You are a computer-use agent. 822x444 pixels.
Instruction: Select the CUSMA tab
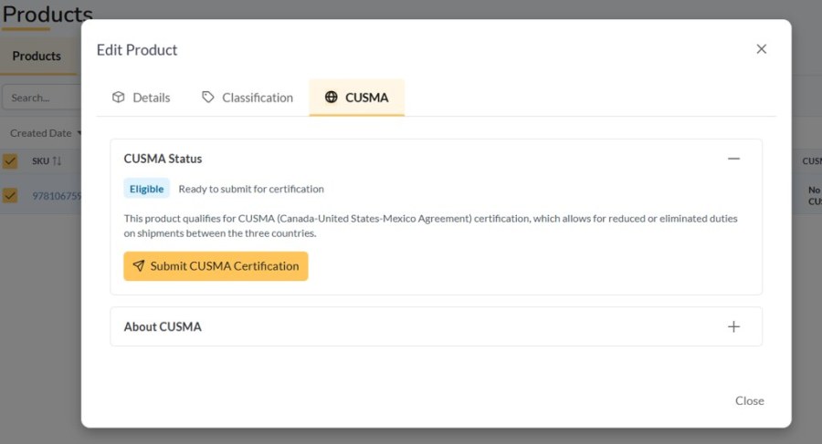tap(357, 98)
